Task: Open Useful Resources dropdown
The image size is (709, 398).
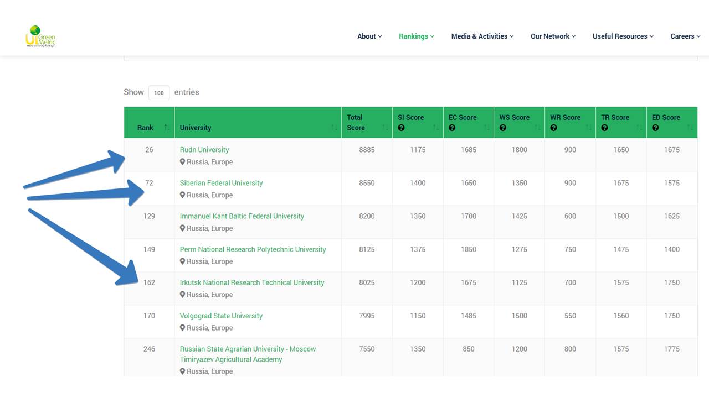Action: click(623, 36)
